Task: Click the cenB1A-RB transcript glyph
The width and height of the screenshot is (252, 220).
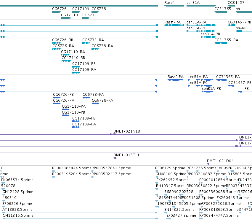Action: [208, 37]
